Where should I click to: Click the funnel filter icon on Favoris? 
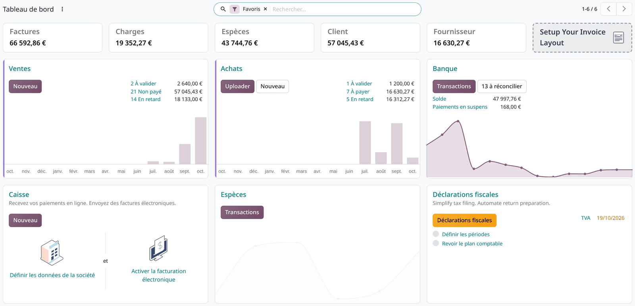[x=235, y=9]
